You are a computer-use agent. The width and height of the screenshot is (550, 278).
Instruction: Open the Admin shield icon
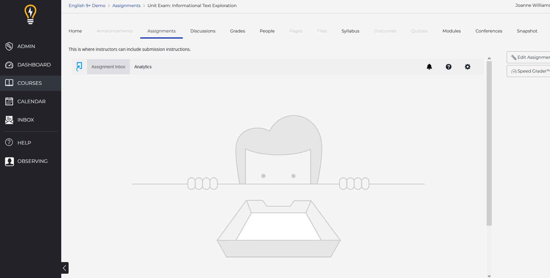(9, 46)
